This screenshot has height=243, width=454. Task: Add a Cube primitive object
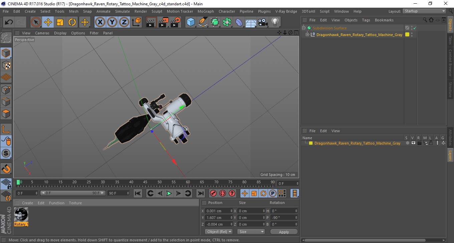point(191,22)
